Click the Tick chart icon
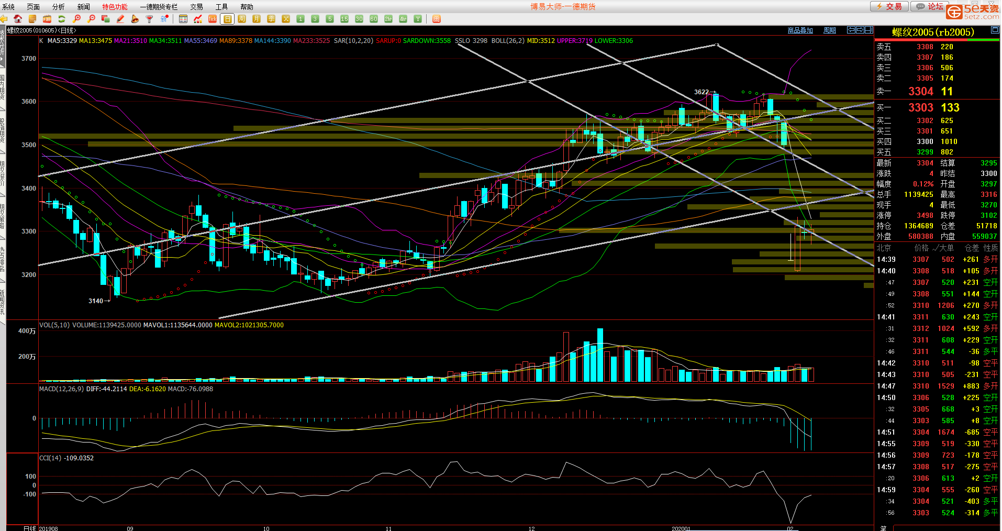The width and height of the screenshot is (1002, 531). (213, 19)
